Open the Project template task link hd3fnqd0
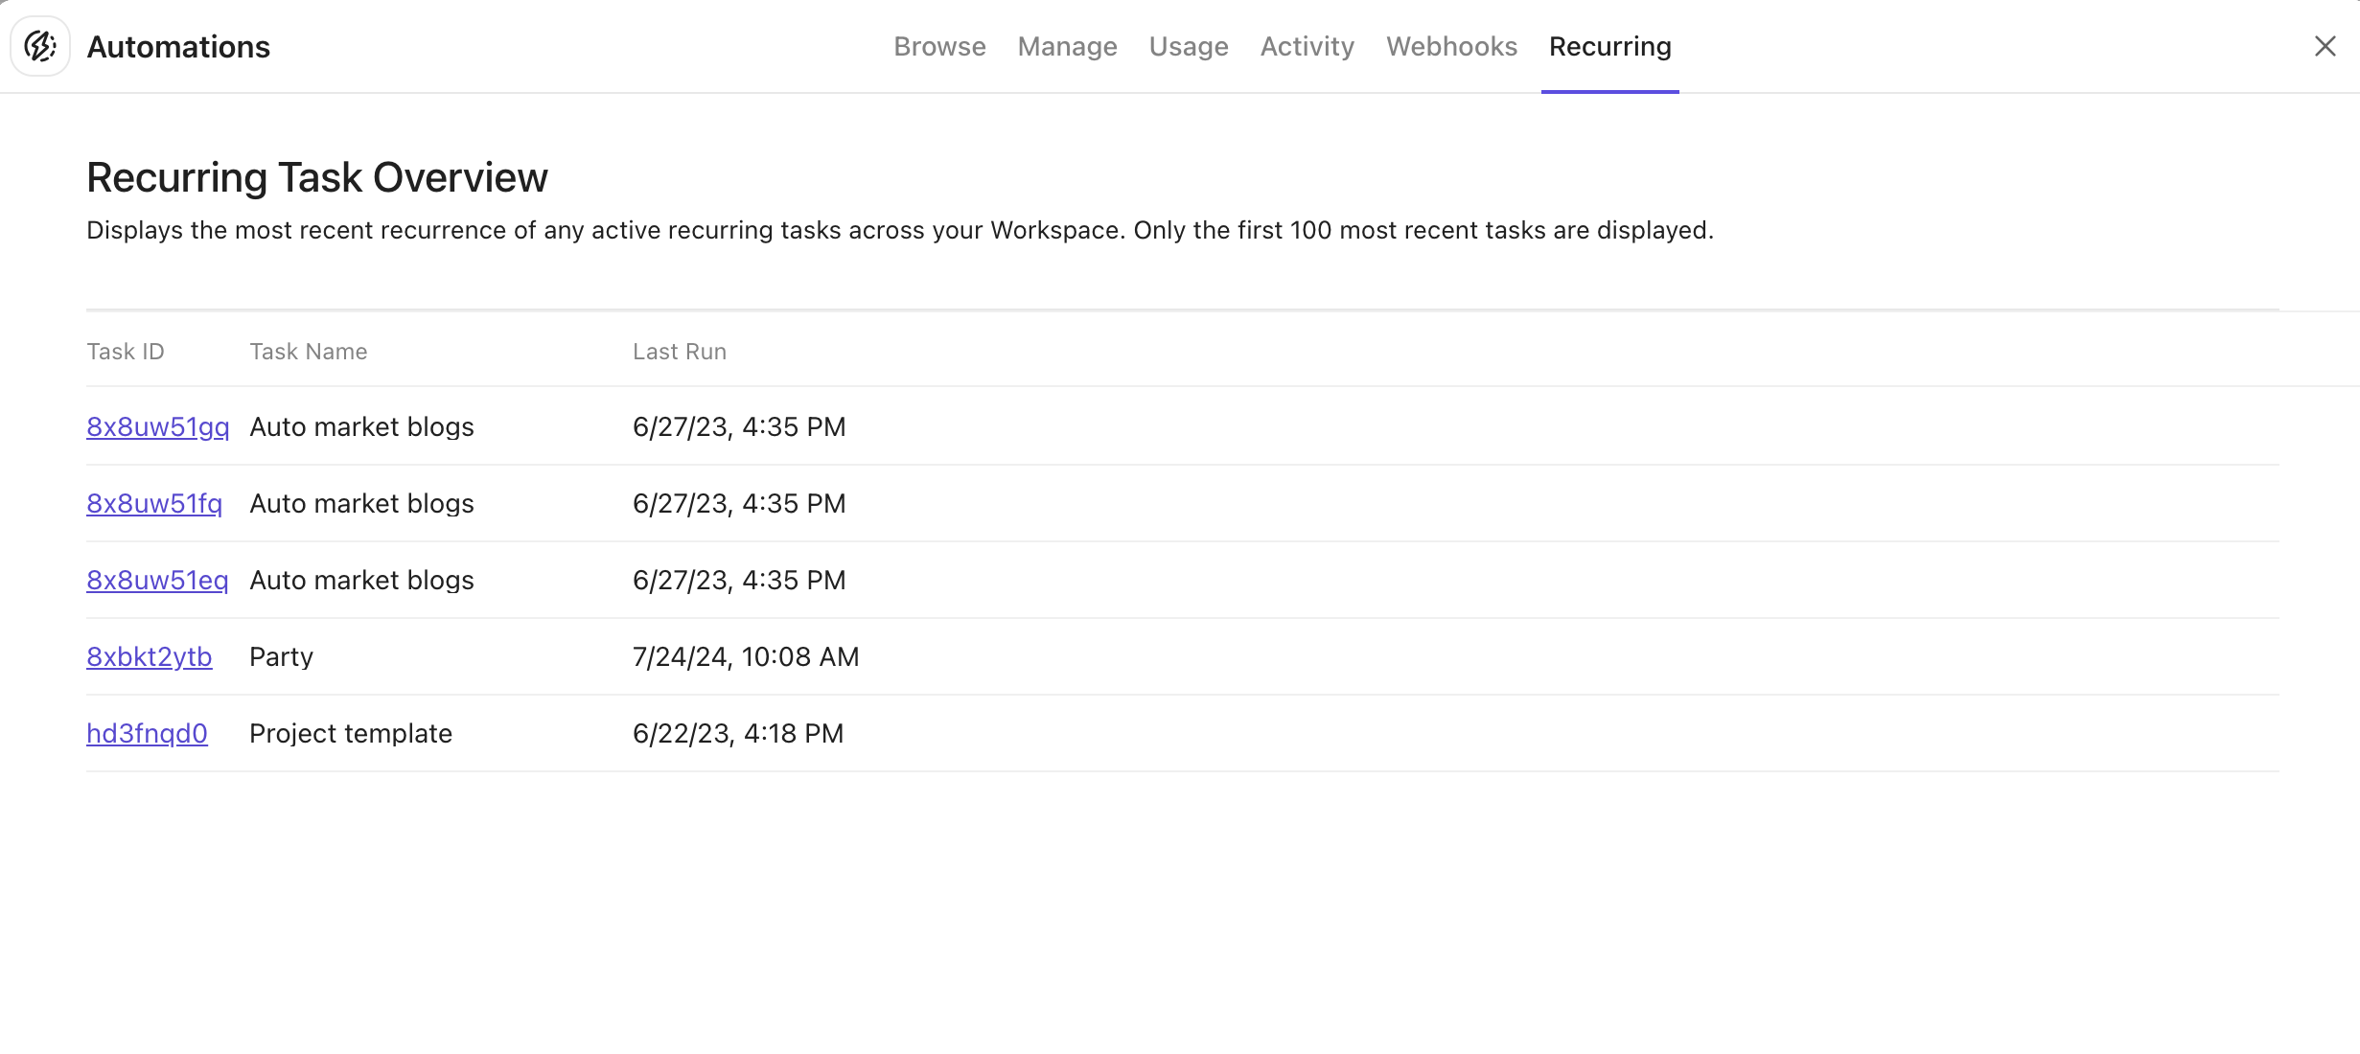 [x=147, y=733]
